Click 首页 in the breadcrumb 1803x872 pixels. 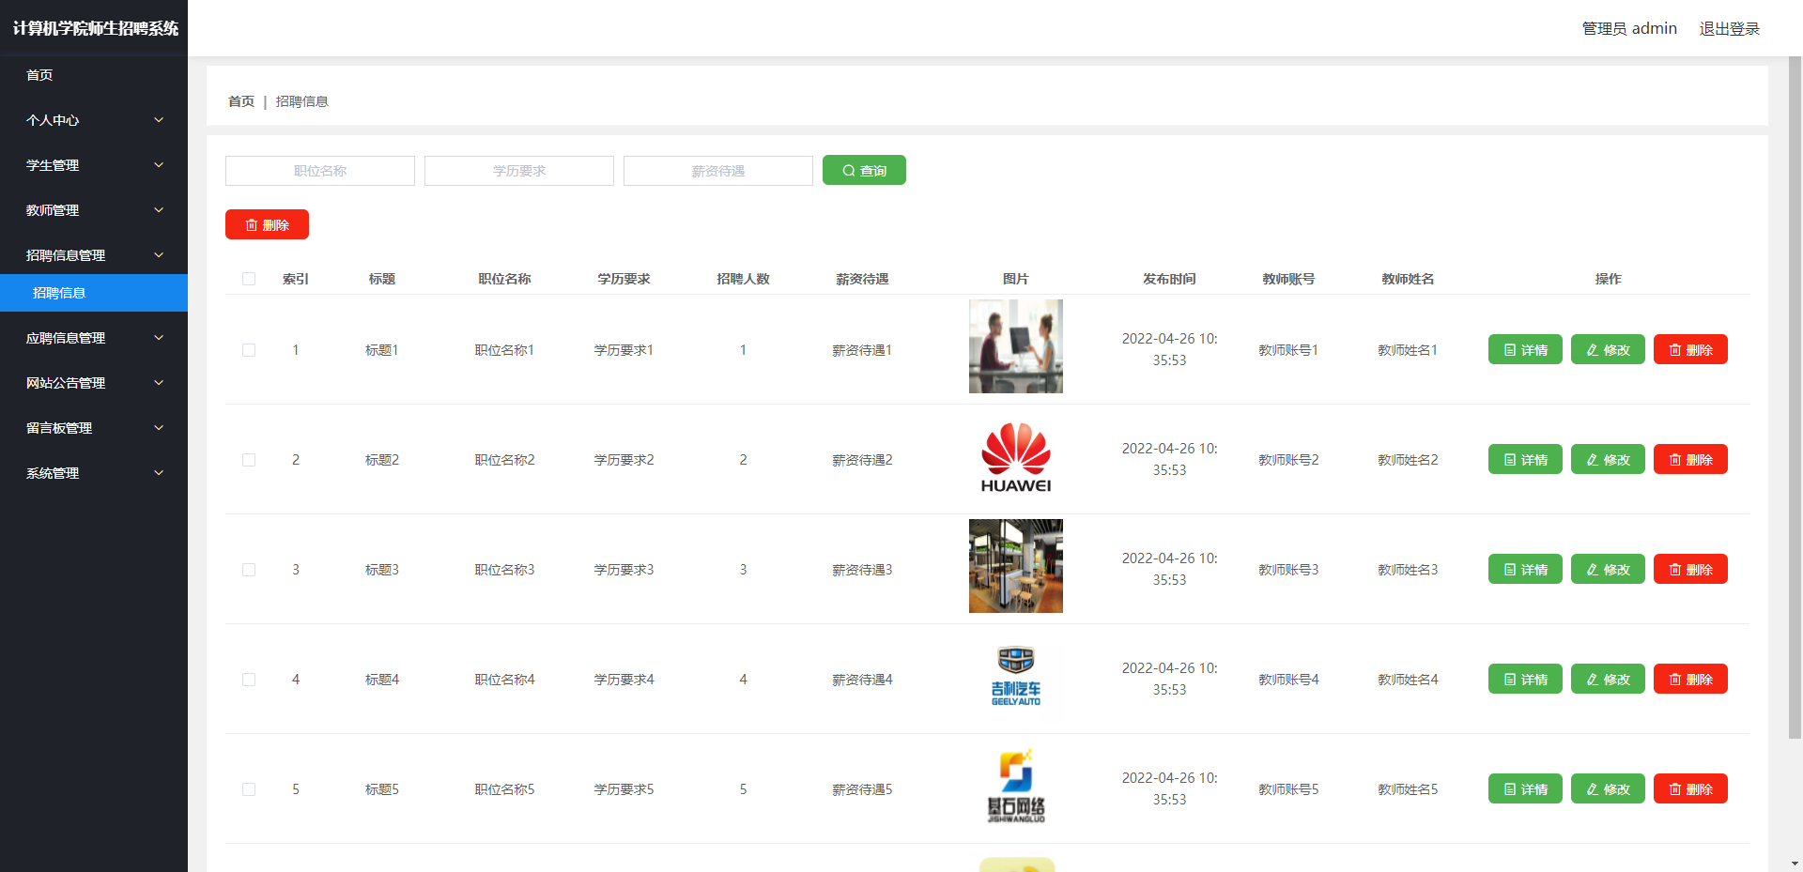point(240,101)
